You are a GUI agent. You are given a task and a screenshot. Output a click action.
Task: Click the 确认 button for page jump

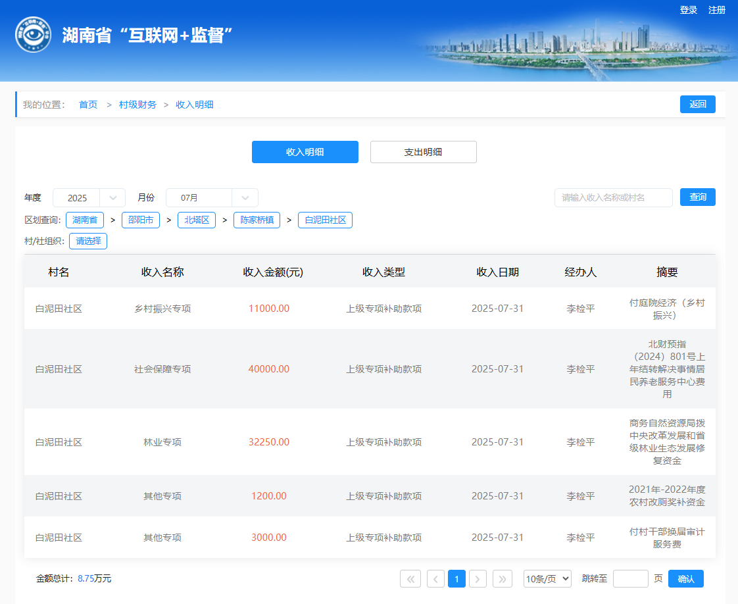tap(685, 579)
